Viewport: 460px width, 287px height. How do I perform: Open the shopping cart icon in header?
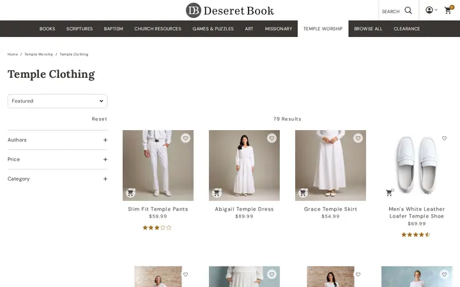448,10
